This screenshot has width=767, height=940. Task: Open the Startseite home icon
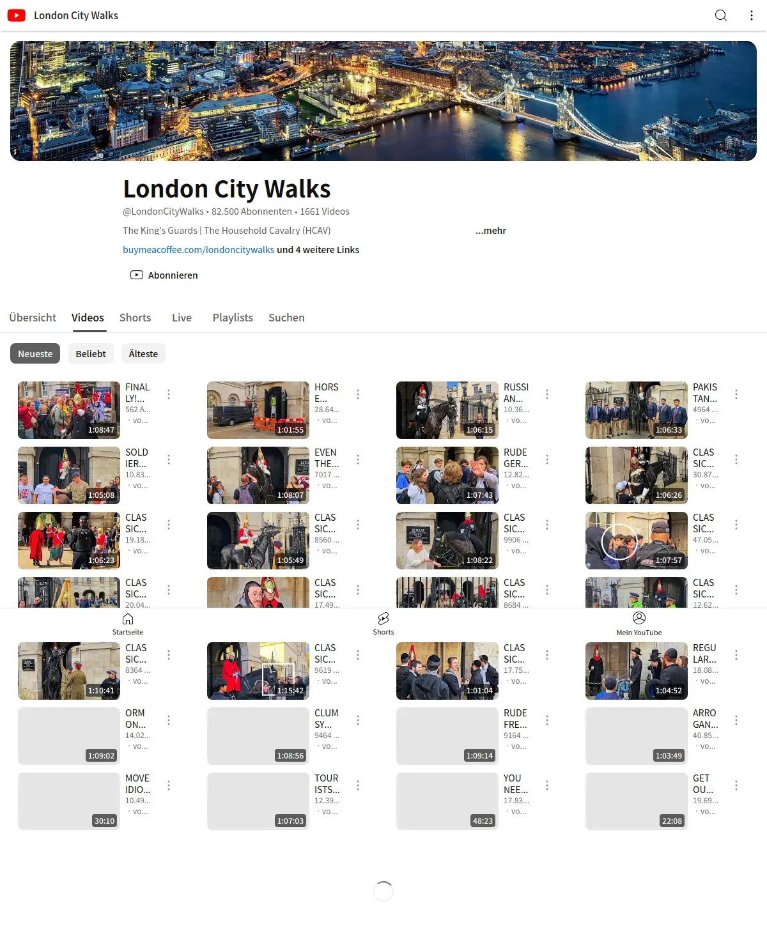tap(128, 619)
